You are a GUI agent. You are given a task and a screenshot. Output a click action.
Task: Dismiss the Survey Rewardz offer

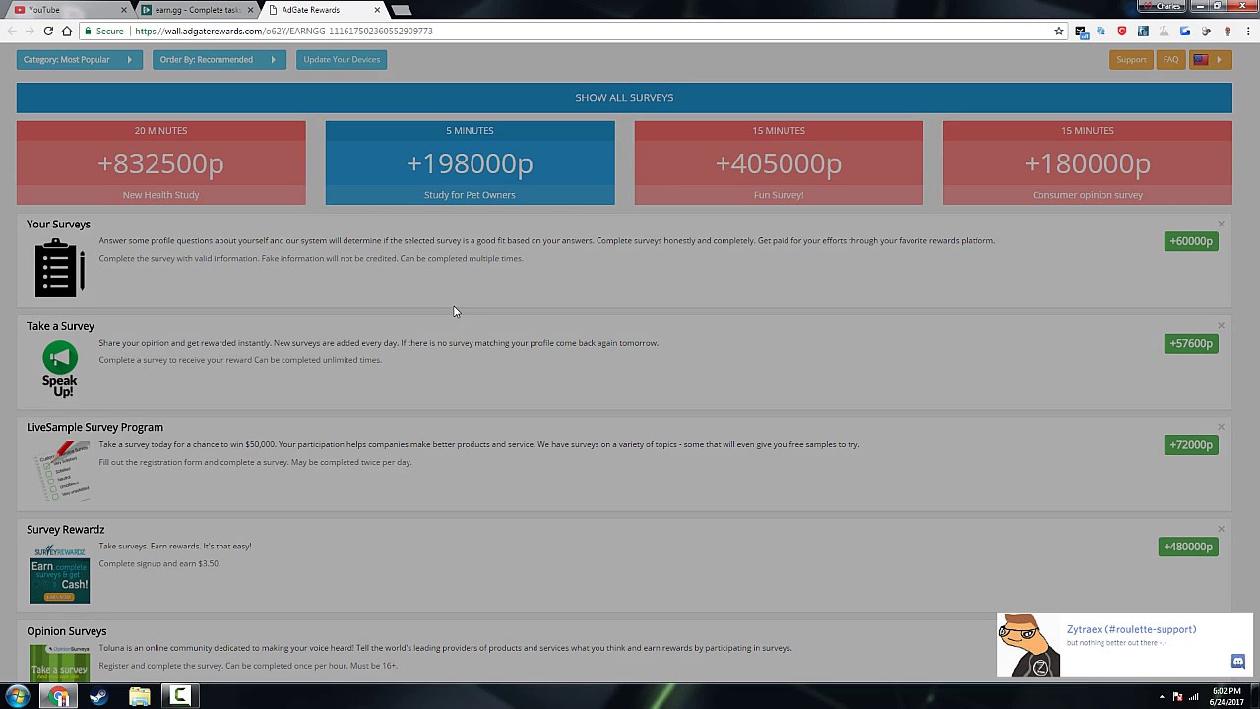pyautogui.click(x=1221, y=529)
